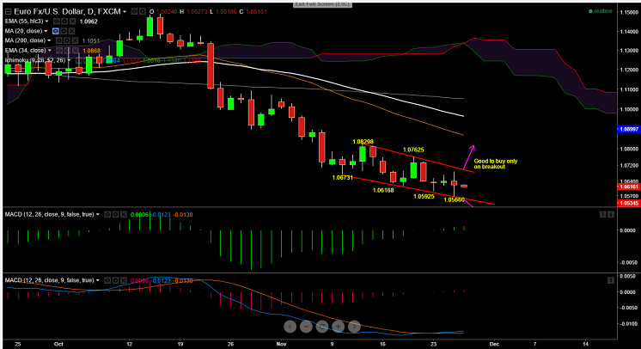641x349 pixels.
Task: Toggle visibility eye of Euro Fx/U.S. Dollar series
Action: coord(134,11)
